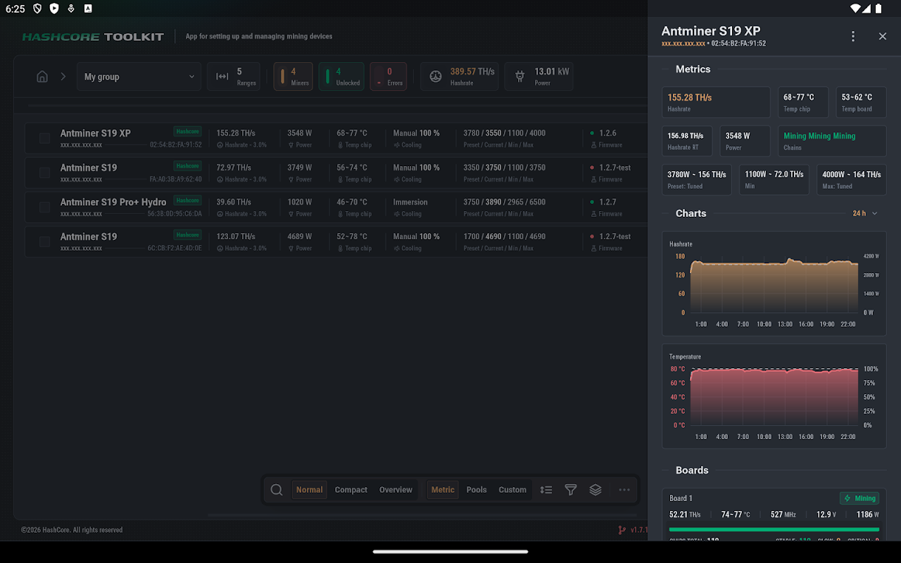Image resolution: width=901 pixels, height=563 pixels.
Task: Click the 68~77 °C Temp chip card
Action: tap(803, 102)
